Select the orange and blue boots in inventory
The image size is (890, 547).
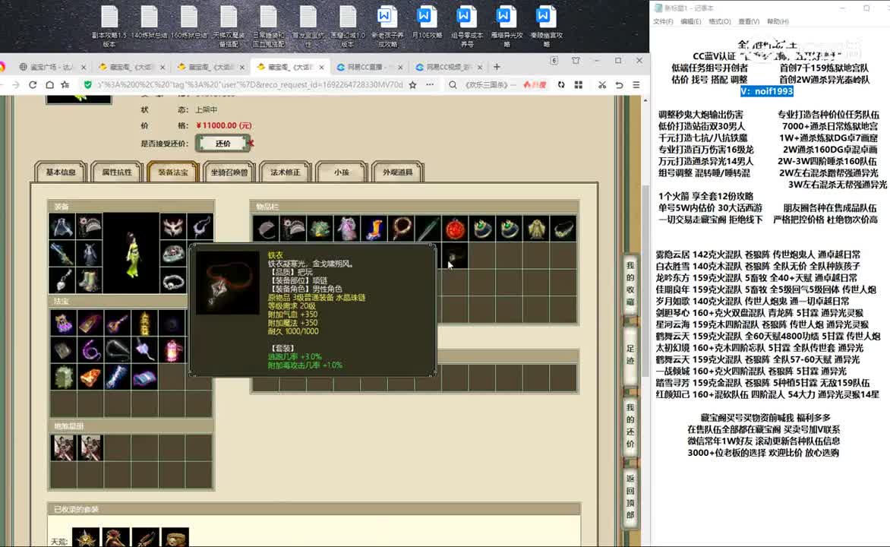coord(374,229)
